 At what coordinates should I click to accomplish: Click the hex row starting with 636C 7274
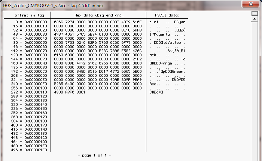tap(98, 22)
